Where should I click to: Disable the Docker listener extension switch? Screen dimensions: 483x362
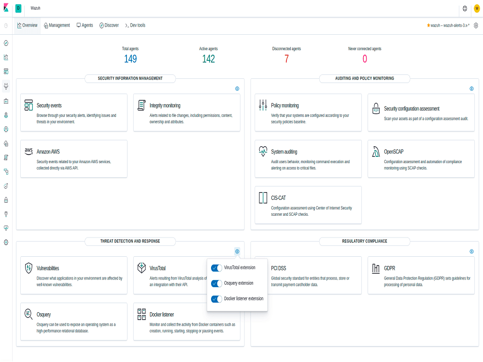click(216, 299)
